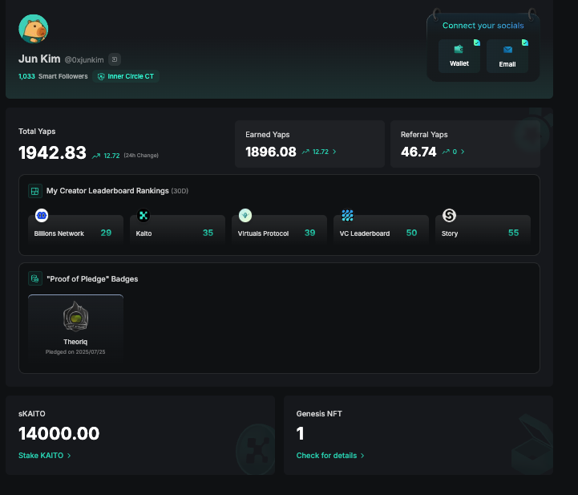Screen dimensions: 578x495
Task: Click the Kaito logo icon
Action: coord(143,216)
